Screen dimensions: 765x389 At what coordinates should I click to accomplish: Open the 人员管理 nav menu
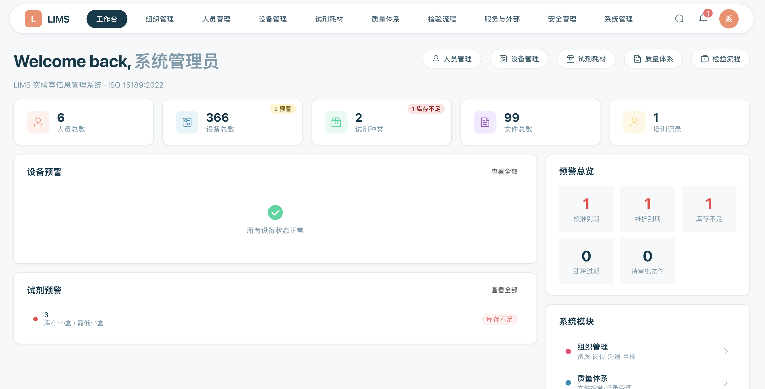coord(216,19)
